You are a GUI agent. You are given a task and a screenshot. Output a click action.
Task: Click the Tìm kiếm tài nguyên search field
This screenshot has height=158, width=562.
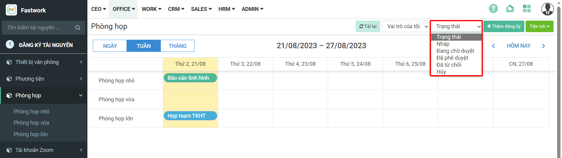pos(38,28)
